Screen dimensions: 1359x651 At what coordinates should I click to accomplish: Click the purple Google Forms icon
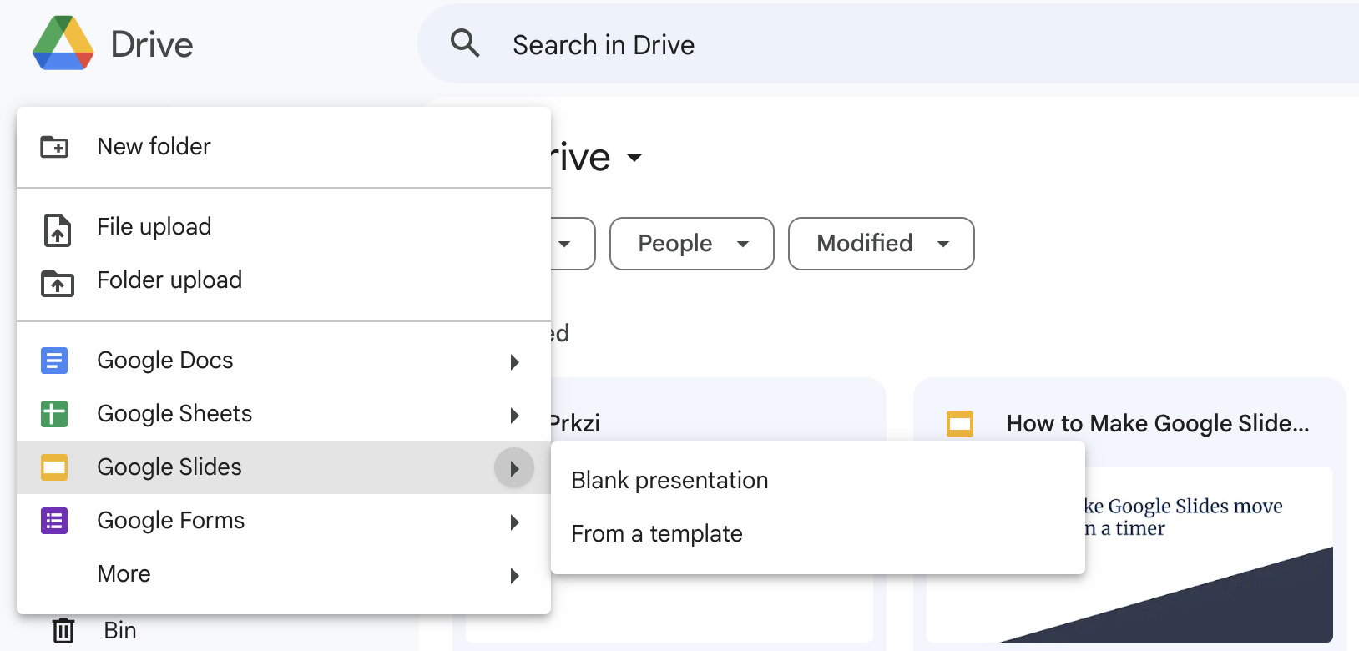[54, 521]
